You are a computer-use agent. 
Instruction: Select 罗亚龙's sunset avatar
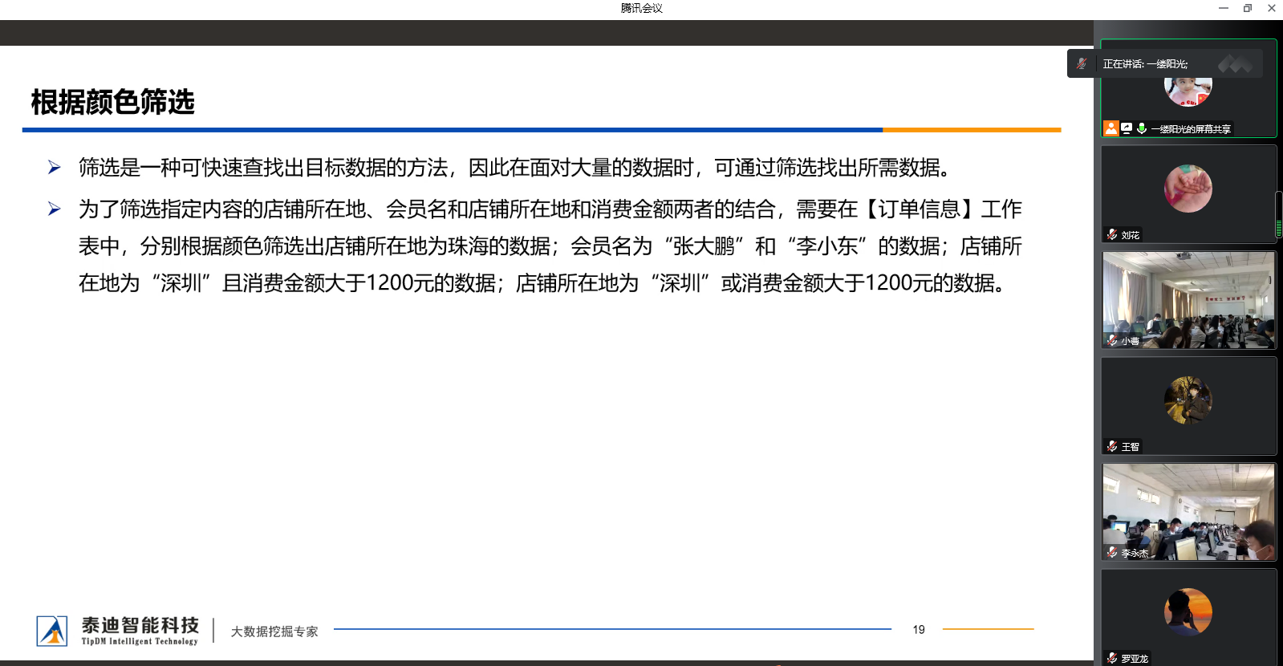(1188, 612)
